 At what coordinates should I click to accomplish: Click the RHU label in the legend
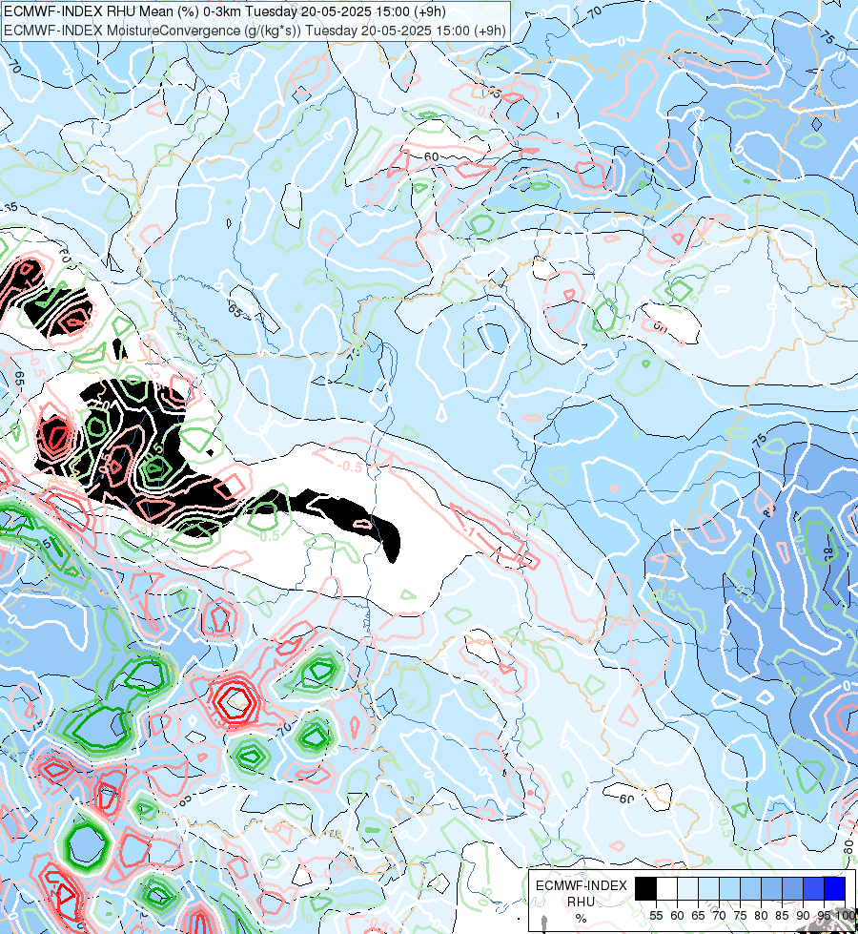pyautogui.click(x=582, y=902)
